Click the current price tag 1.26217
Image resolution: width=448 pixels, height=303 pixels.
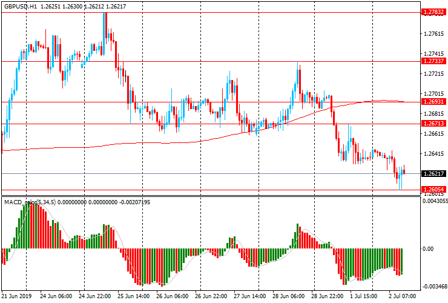pyautogui.click(x=433, y=174)
